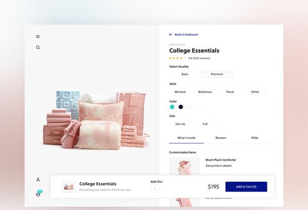Choose the Bohemian style
The height and width of the screenshot is (210, 308).
coord(205,92)
